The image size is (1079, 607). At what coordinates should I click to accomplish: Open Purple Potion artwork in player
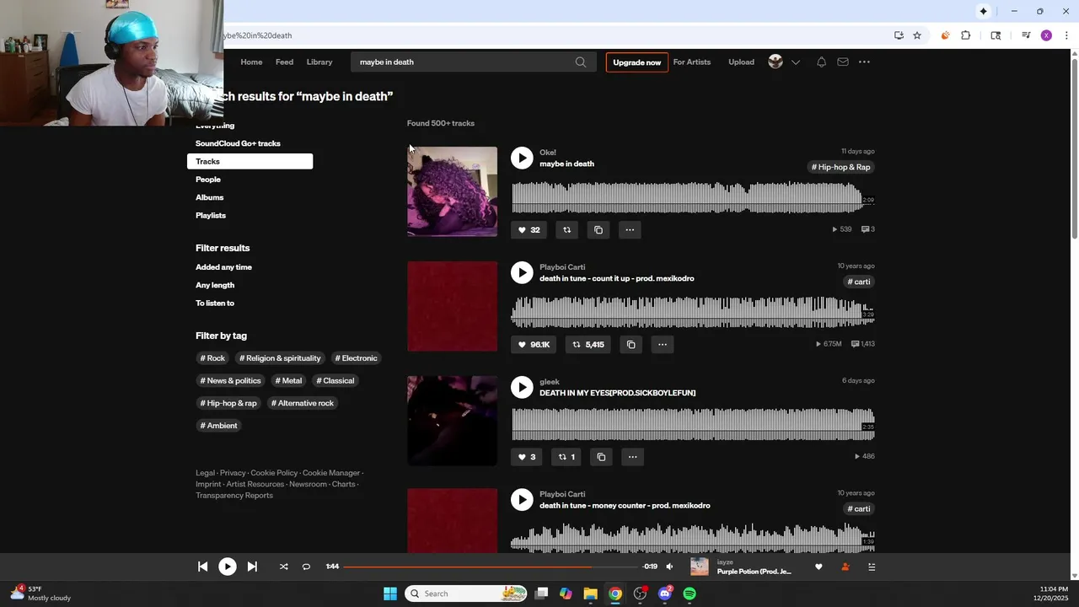click(x=700, y=567)
